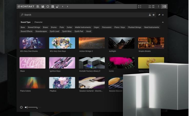Open browser settings gear at bottom left

point(22,107)
